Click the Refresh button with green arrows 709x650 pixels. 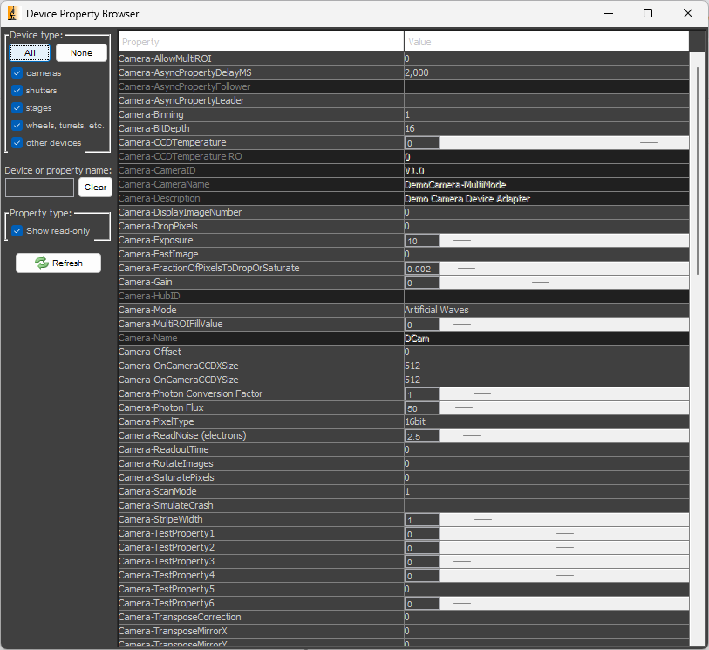(58, 263)
